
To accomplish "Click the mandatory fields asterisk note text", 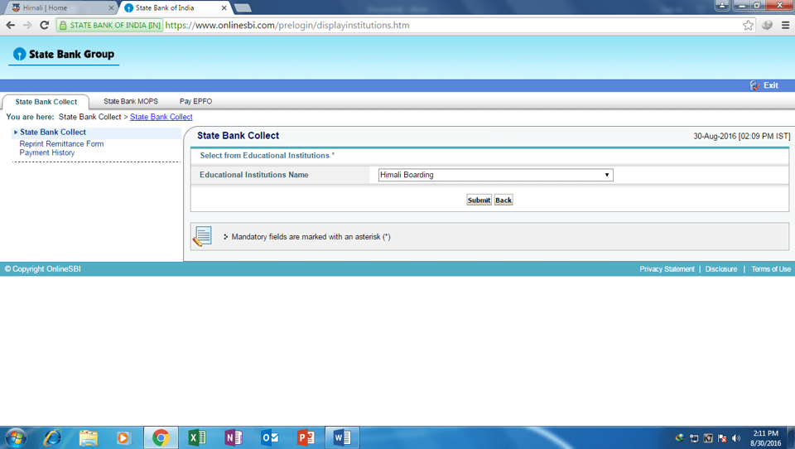I will (x=311, y=237).
